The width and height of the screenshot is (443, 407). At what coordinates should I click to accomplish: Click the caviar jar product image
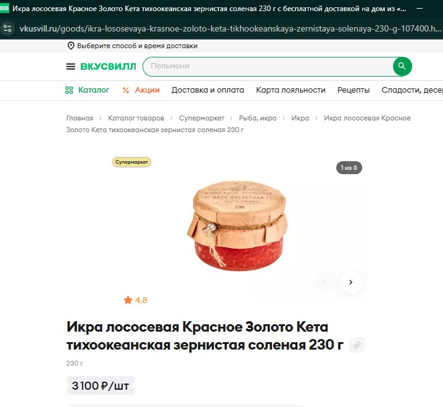pyautogui.click(x=238, y=225)
